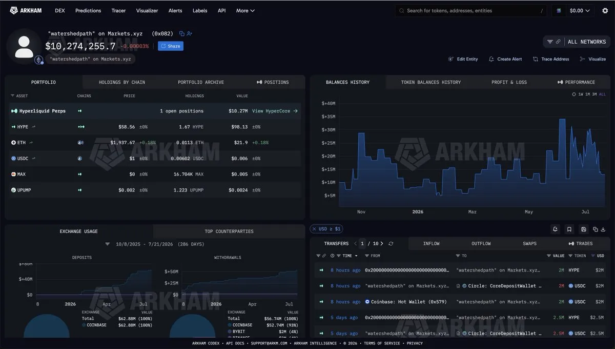
Task: Open the settings gear icon
Action: click(605, 10)
